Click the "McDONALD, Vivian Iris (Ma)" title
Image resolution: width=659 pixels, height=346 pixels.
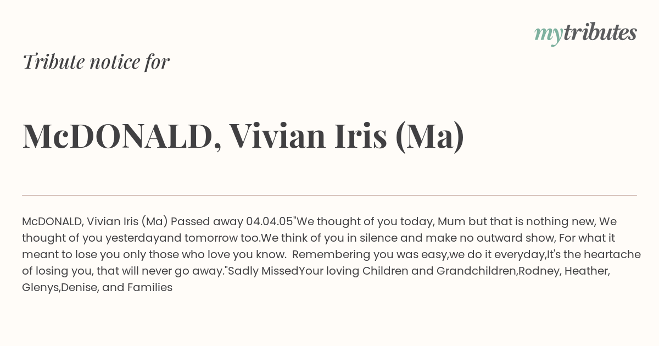coord(243,136)
